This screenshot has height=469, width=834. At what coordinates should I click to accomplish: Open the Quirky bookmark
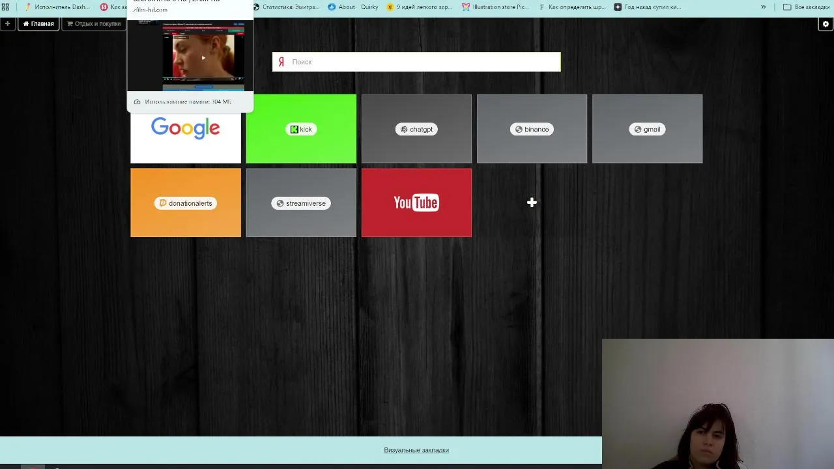click(369, 7)
